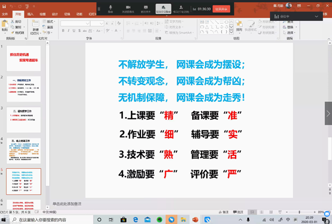
Task: Open the Arrange (排列) tool
Action: point(239,26)
